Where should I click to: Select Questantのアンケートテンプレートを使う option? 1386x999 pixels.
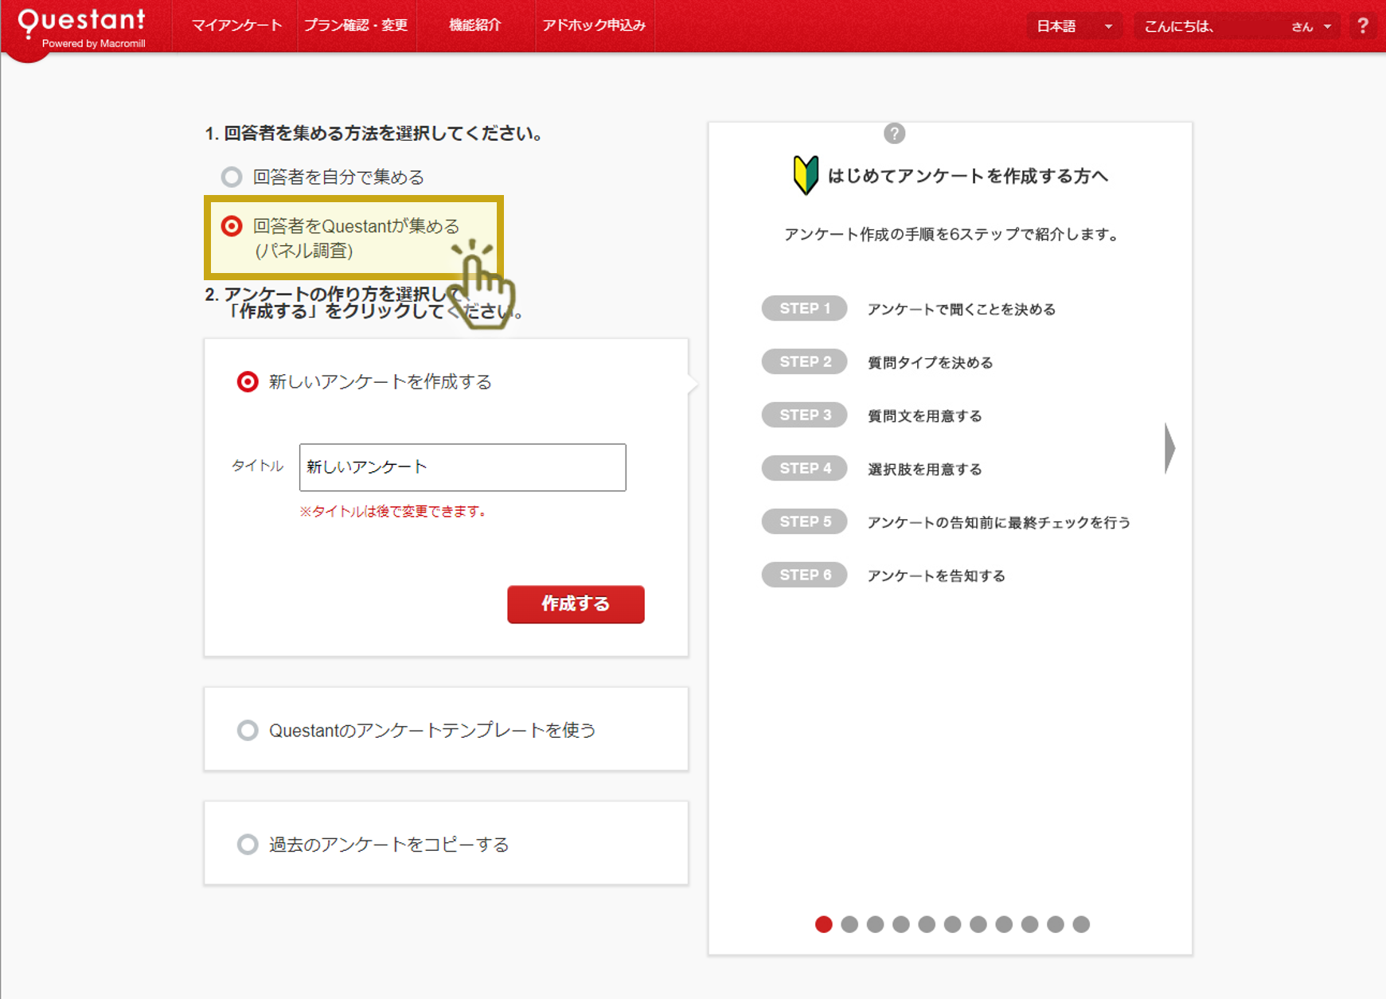click(247, 730)
